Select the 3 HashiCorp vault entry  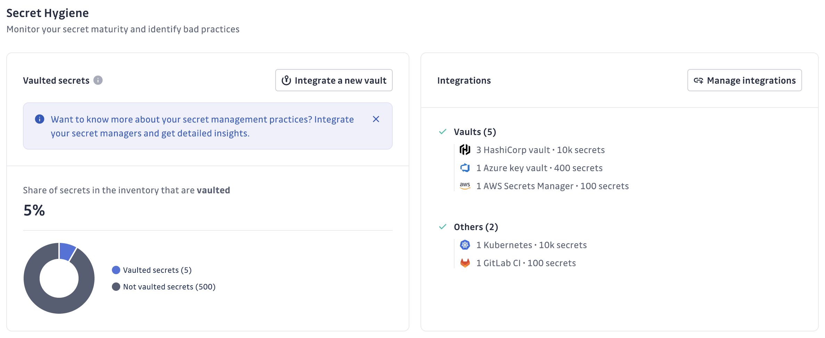click(x=540, y=150)
